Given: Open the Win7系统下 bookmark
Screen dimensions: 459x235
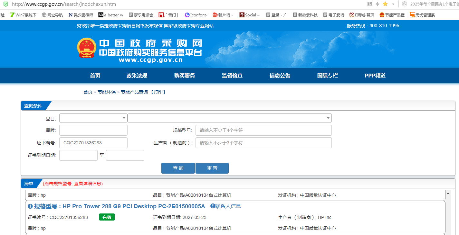Looking at the screenshot, I should pos(23,15).
